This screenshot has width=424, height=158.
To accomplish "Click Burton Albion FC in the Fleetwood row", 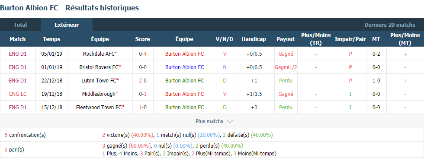I will 184,107.
